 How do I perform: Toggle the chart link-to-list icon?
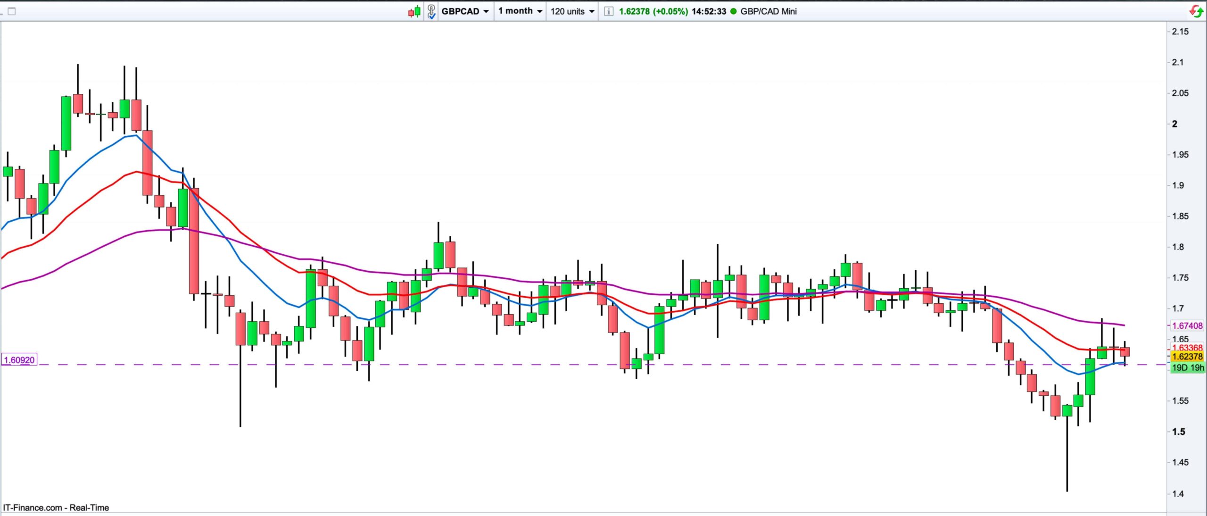431,11
